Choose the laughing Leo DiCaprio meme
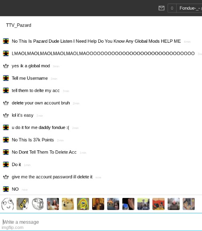Image resolution: width=202 pixels, height=231 pixels. click(x=98, y=204)
